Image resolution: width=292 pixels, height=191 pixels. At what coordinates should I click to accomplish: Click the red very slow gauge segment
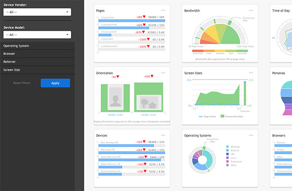tap(207, 42)
